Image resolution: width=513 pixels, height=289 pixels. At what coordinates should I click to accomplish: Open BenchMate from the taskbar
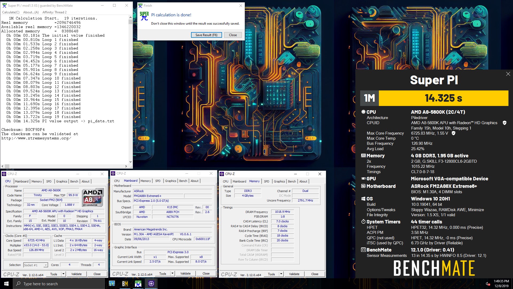[x=125, y=284]
